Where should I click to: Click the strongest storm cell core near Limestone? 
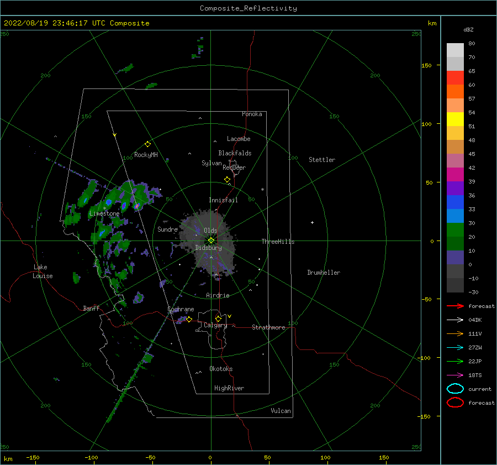[136, 206]
